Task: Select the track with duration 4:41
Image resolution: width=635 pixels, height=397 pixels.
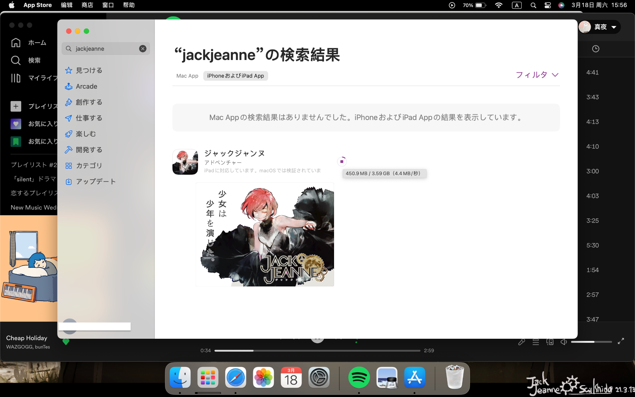Action: coord(592,73)
